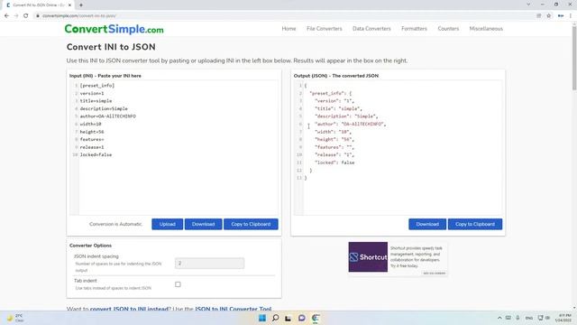Open Chat icon in taskbar
The width and height of the screenshot is (577, 325).
point(302,318)
